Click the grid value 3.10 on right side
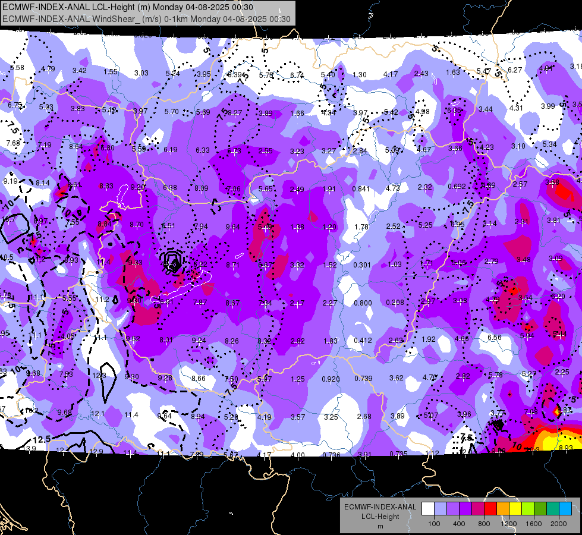Screen dimensions: 582x535 [x=518, y=146]
